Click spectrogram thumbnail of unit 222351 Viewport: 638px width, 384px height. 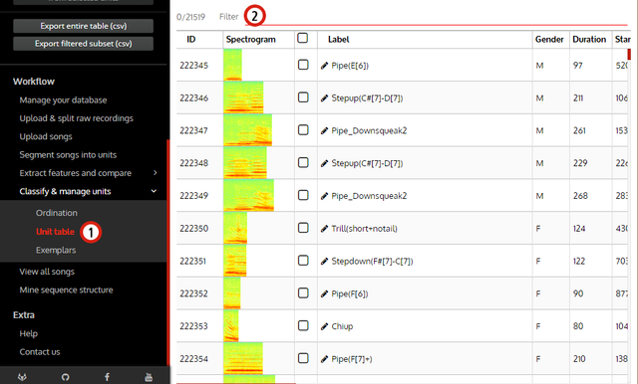coord(235,261)
